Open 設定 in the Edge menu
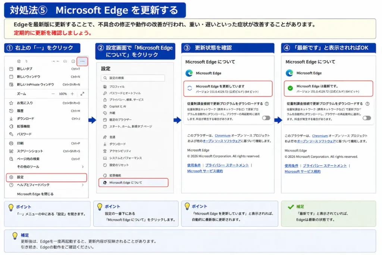 (x=46, y=177)
